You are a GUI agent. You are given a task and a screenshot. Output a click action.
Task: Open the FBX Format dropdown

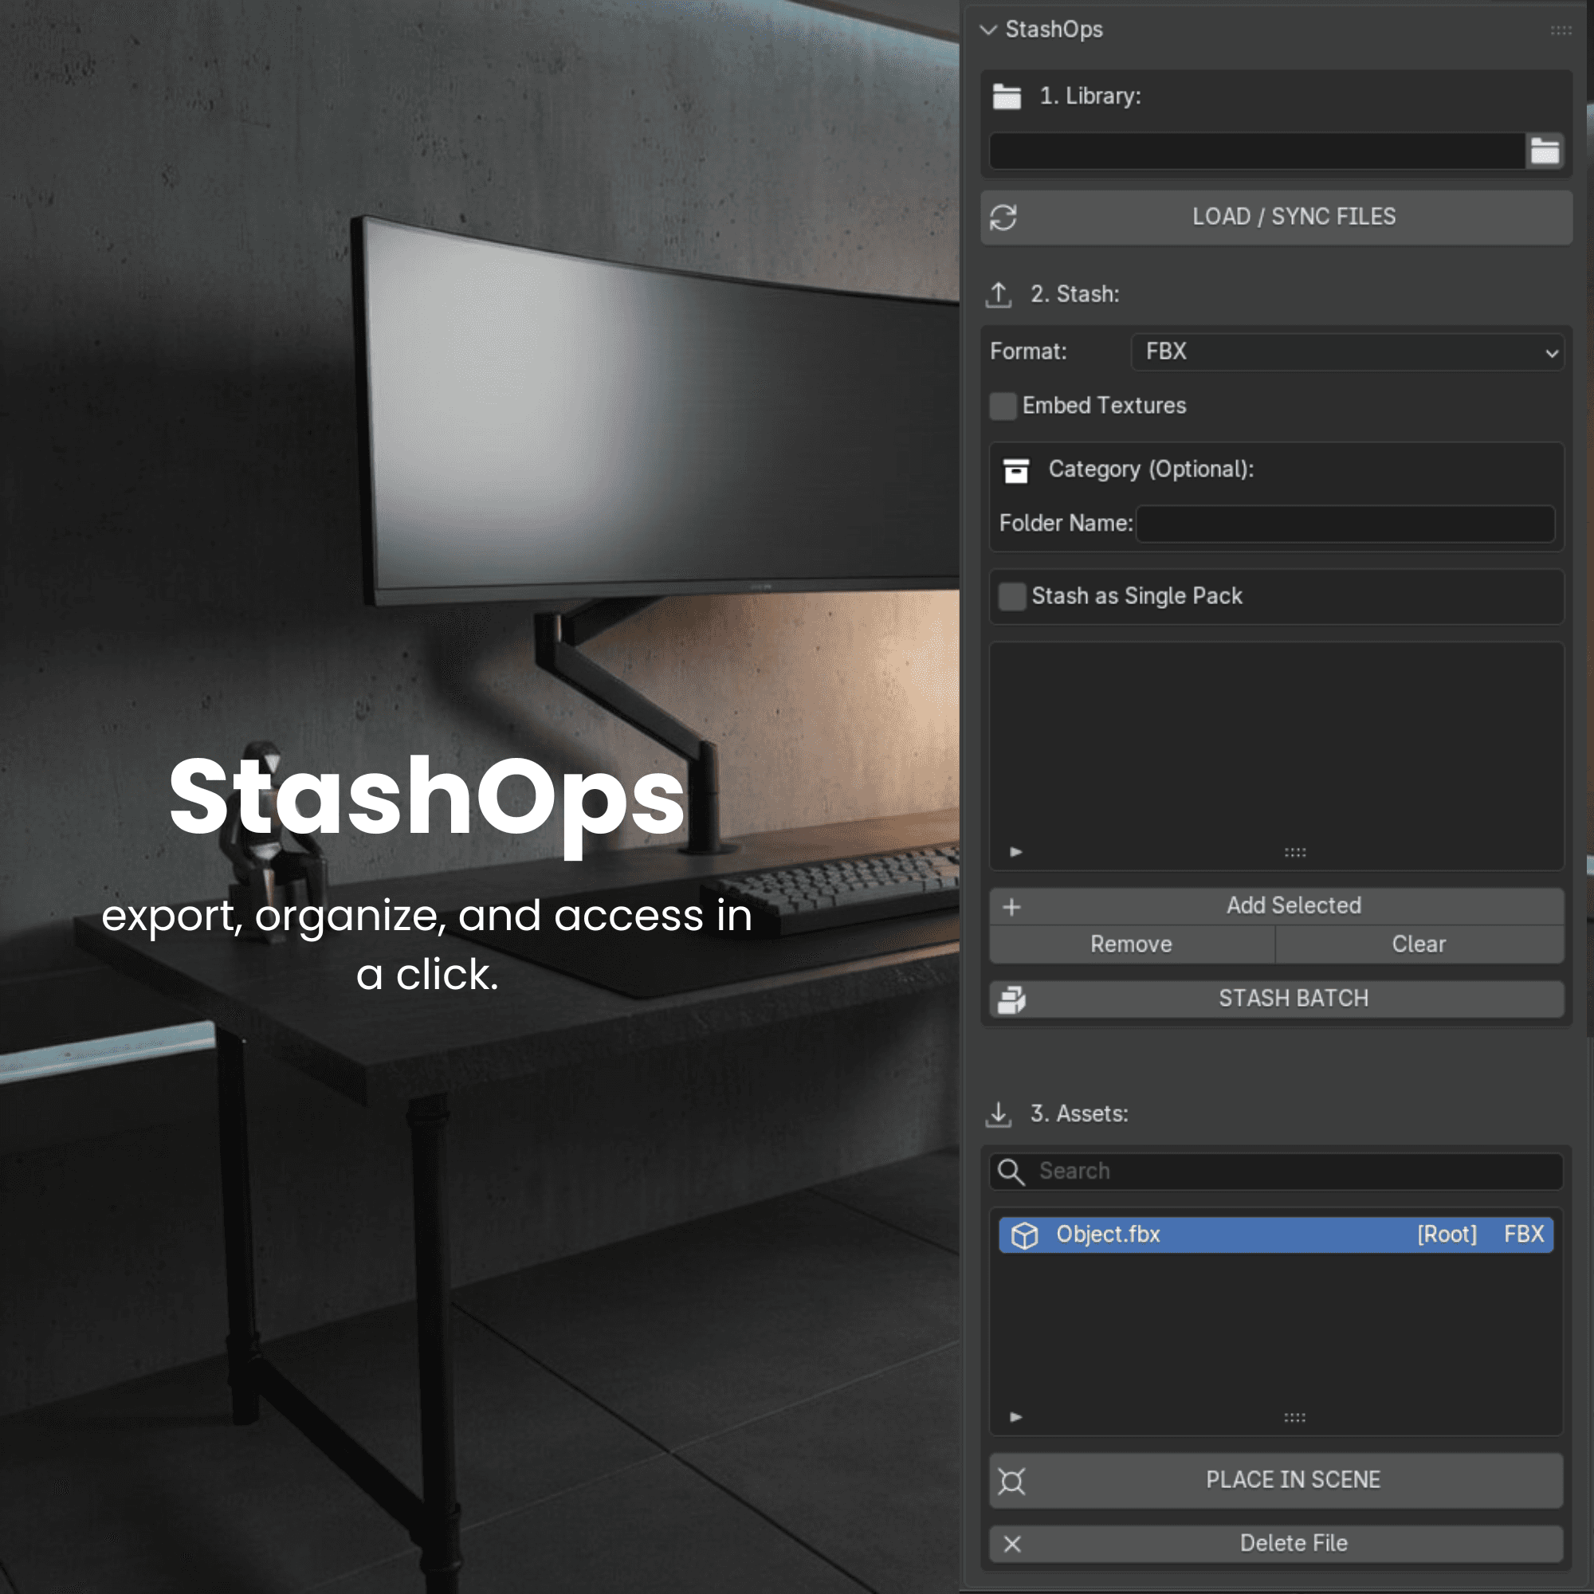click(1346, 352)
